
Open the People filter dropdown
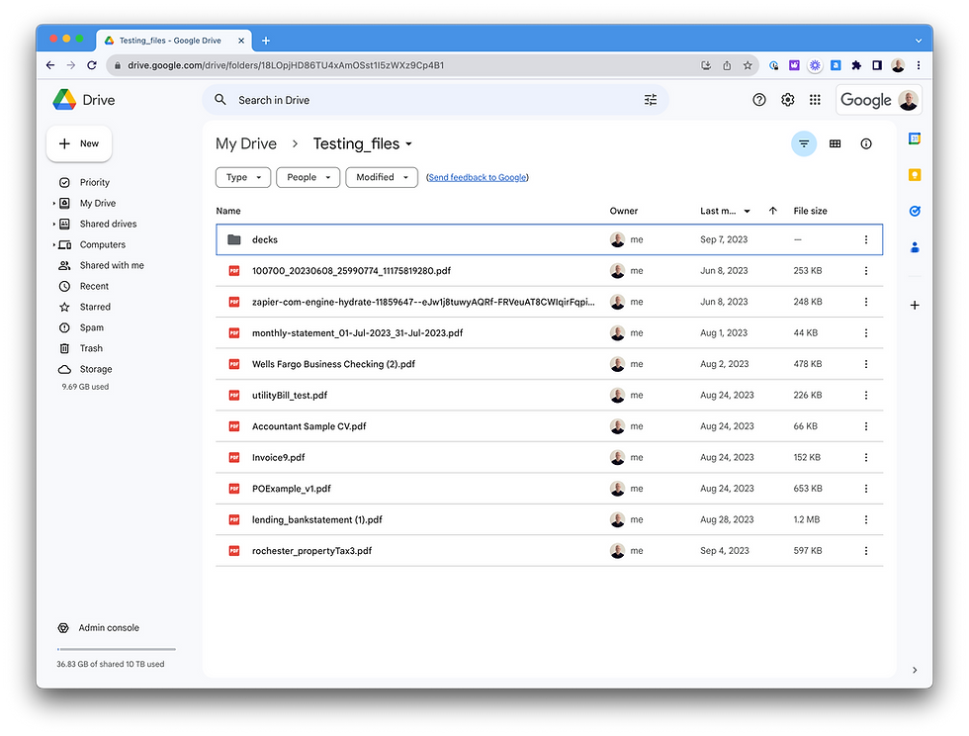click(x=308, y=177)
